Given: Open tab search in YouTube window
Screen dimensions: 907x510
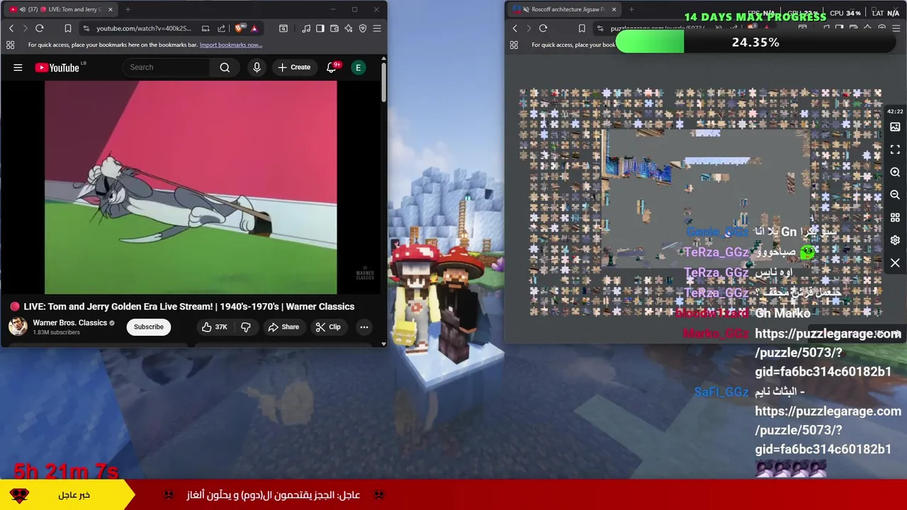Looking at the screenshot, I should [x=283, y=28].
